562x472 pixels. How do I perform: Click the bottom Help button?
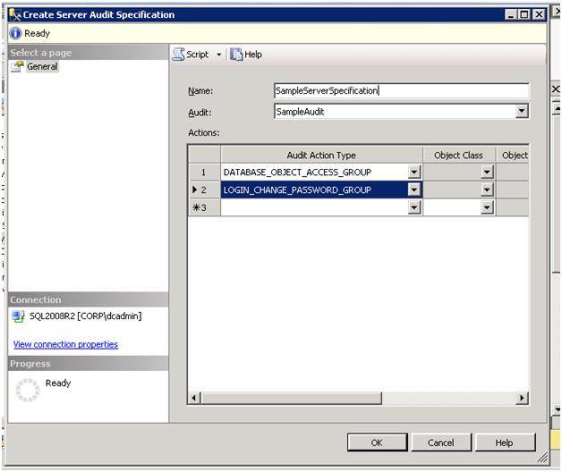tap(505, 442)
